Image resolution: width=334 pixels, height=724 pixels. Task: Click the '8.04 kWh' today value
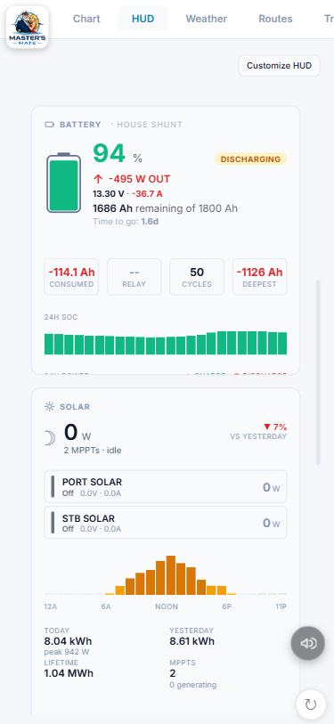tap(68, 641)
